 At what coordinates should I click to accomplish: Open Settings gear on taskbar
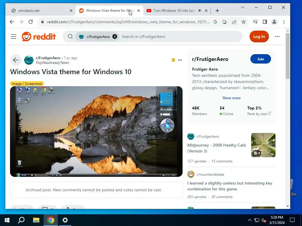click(65, 220)
